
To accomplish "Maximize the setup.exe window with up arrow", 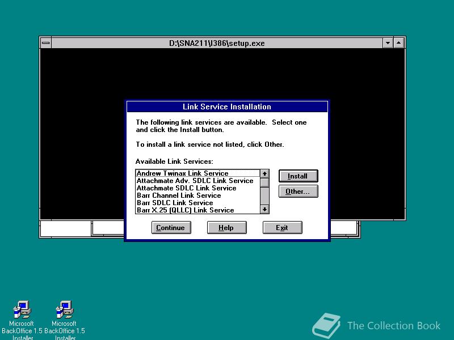I will pos(399,43).
